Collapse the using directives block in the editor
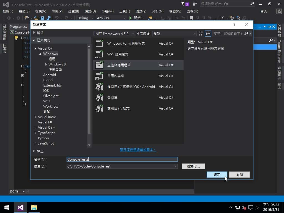284x213 pixels. coord(23,38)
